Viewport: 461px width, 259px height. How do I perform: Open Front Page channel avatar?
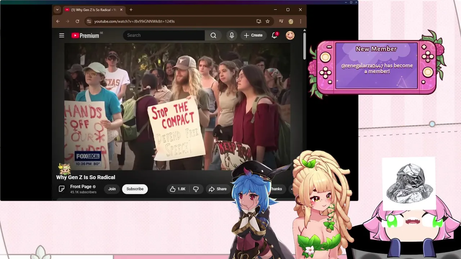click(x=62, y=189)
